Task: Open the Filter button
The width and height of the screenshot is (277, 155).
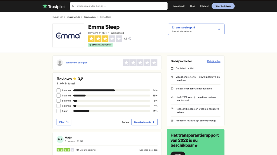Action: coord(64,122)
